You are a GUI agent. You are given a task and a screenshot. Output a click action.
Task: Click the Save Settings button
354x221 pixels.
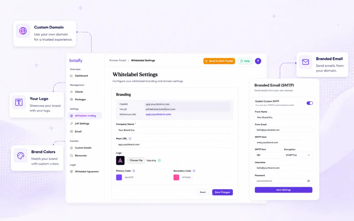click(x=283, y=190)
